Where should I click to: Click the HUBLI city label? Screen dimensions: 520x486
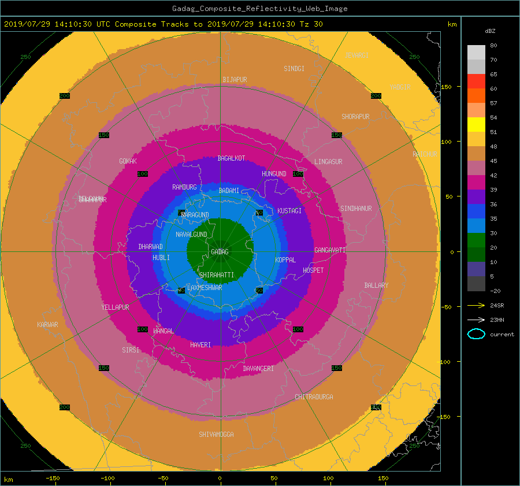[161, 258]
